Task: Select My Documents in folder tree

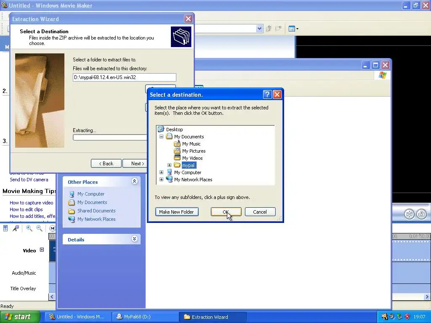Action: (x=189, y=137)
